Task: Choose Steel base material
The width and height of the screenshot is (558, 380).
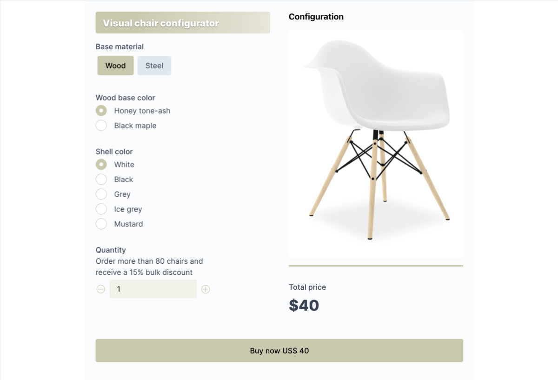Action: 154,66
